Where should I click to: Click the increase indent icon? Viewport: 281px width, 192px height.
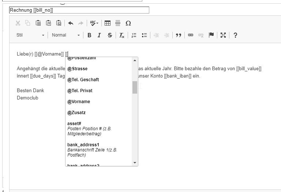(x=166, y=35)
